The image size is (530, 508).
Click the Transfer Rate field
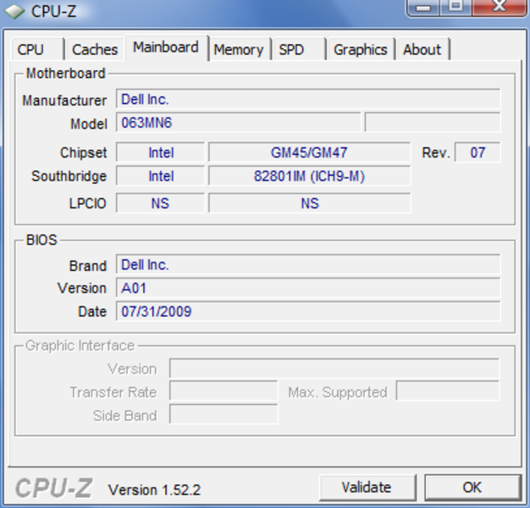[224, 391]
